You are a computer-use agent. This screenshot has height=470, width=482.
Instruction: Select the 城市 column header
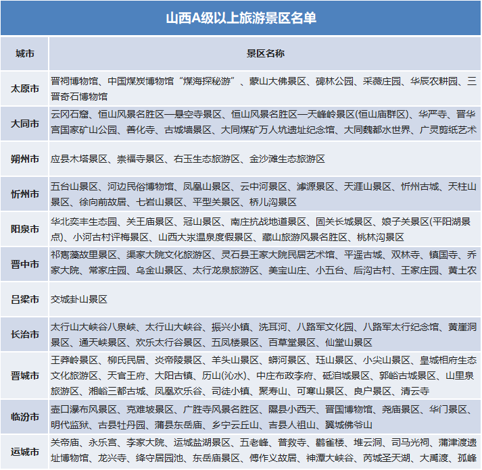[25, 53]
